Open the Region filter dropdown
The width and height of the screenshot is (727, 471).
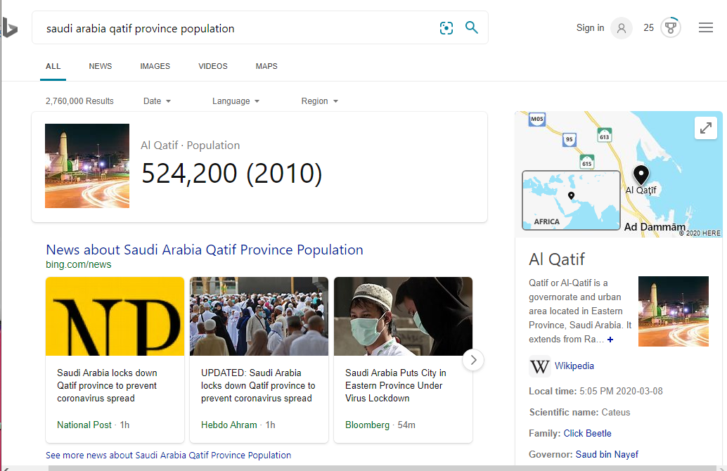pyautogui.click(x=319, y=101)
